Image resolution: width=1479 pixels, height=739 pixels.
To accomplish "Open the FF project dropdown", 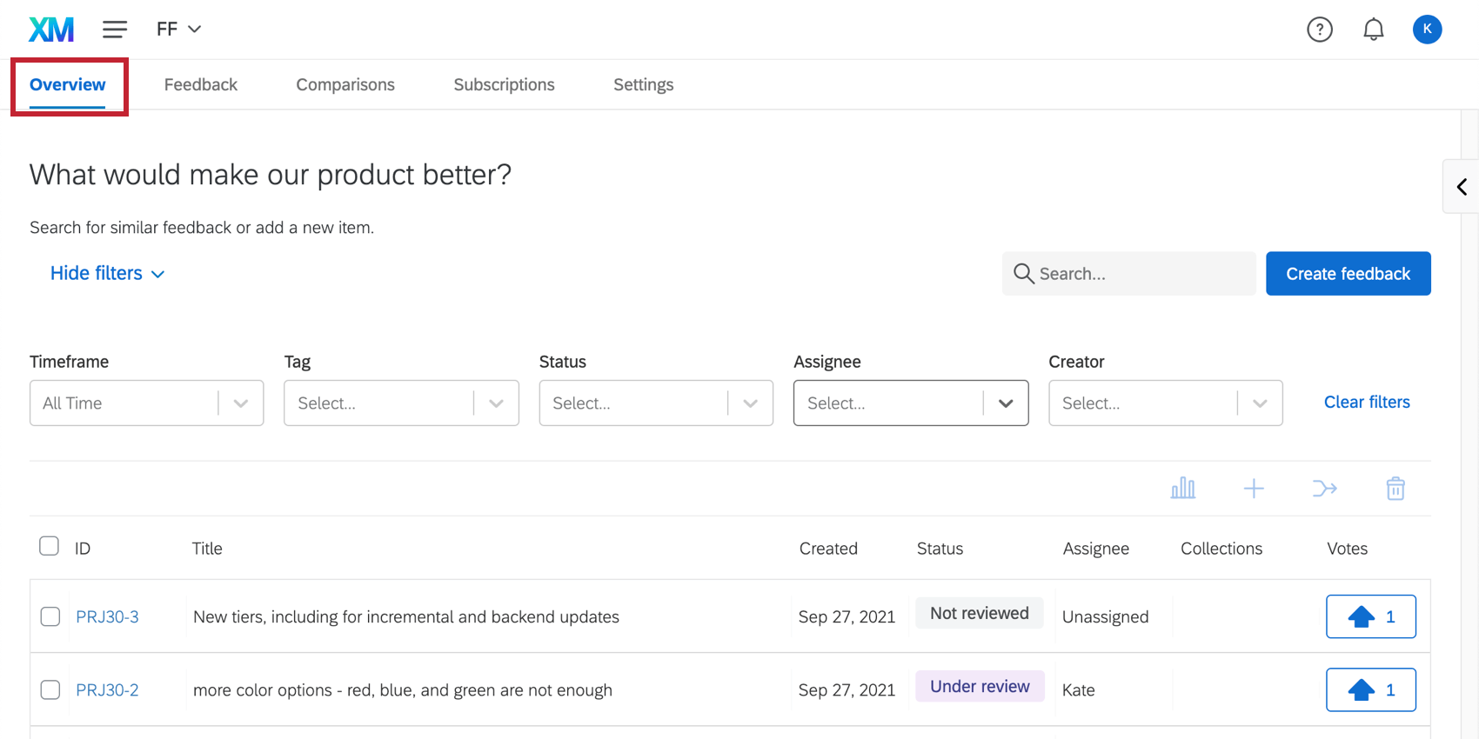I will [x=179, y=30].
